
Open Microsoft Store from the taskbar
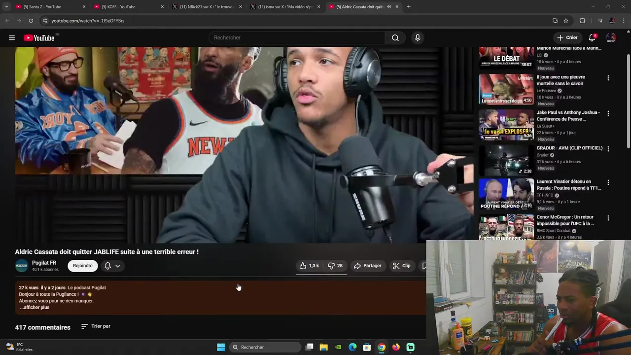367,347
